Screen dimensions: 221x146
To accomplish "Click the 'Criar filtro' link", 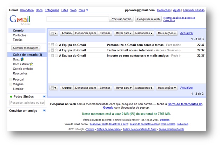I will (169, 21).
